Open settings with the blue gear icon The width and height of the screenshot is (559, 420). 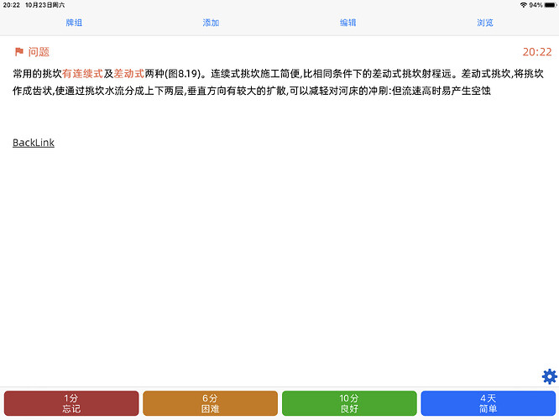550,376
